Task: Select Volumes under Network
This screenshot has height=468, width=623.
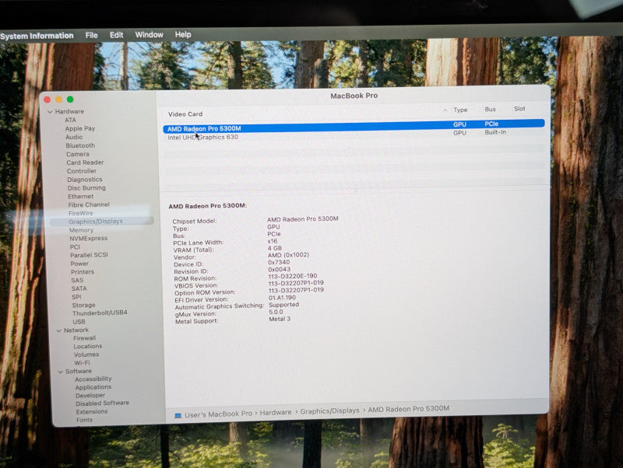Action: click(86, 354)
